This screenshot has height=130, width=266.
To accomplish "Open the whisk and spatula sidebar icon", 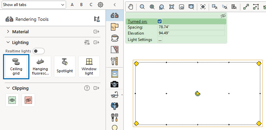I will [x=115, y=117].
